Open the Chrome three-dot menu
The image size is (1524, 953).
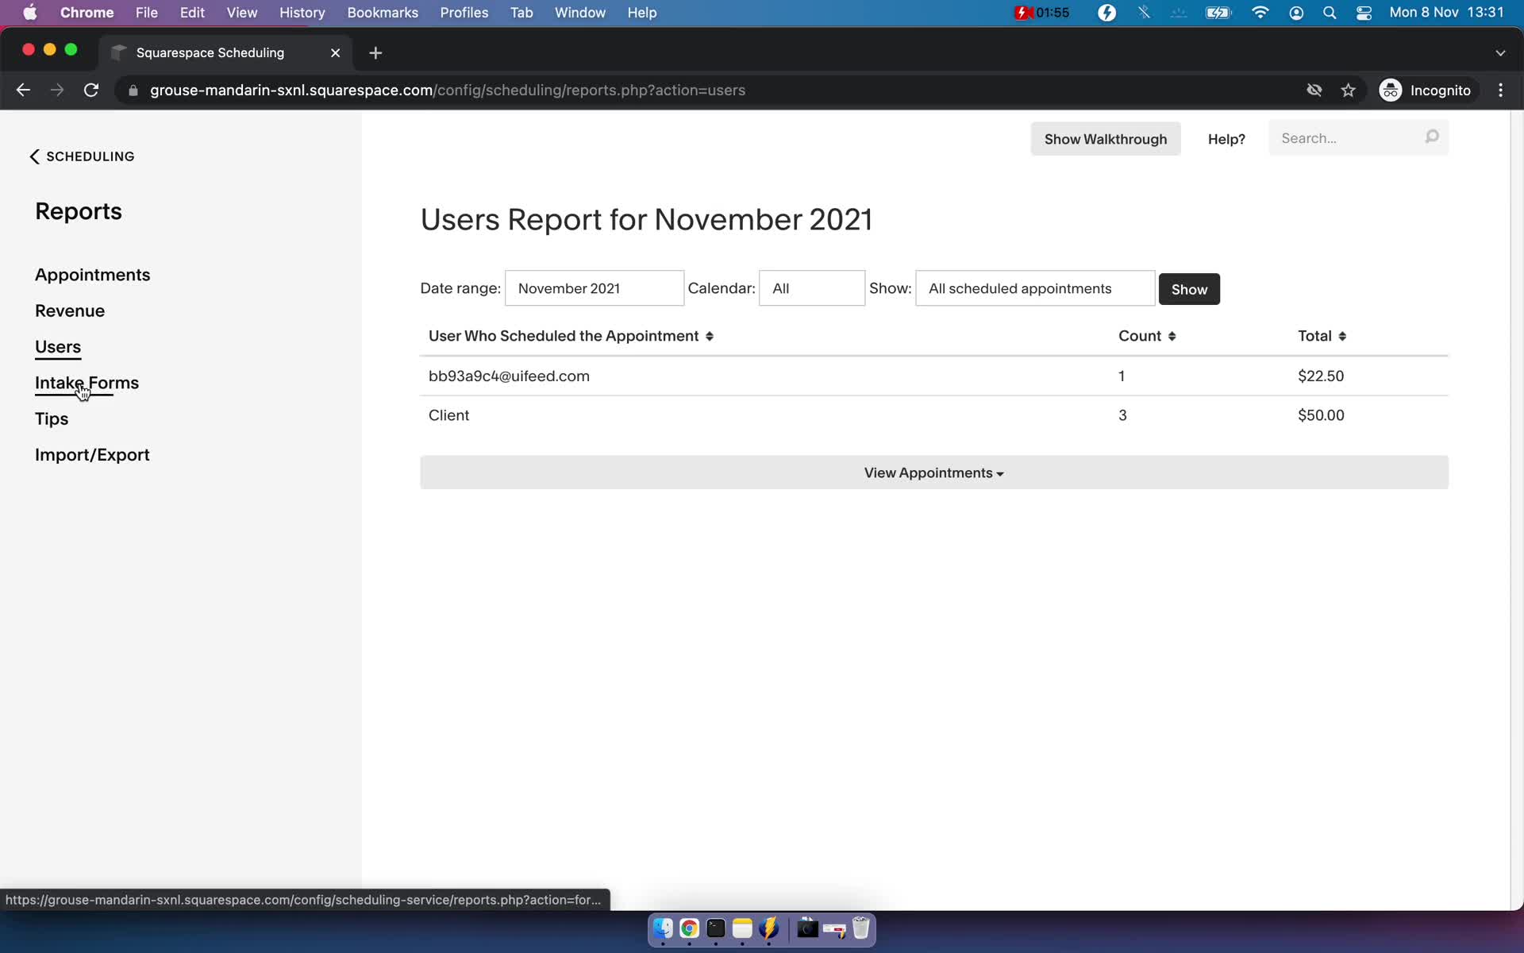(1500, 91)
